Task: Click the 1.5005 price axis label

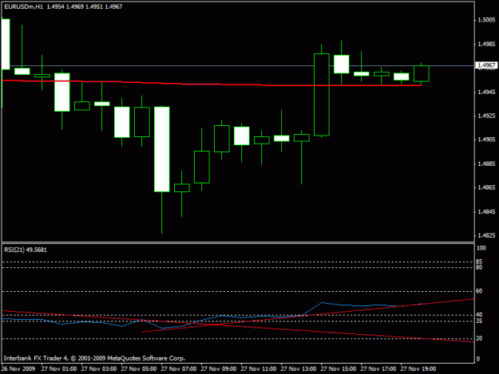Action: pyautogui.click(x=486, y=20)
